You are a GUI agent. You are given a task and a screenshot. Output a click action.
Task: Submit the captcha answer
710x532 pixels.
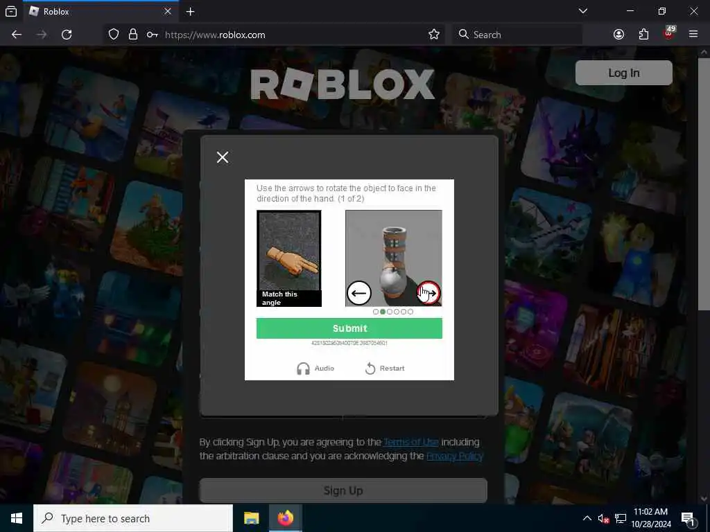[349, 328]
